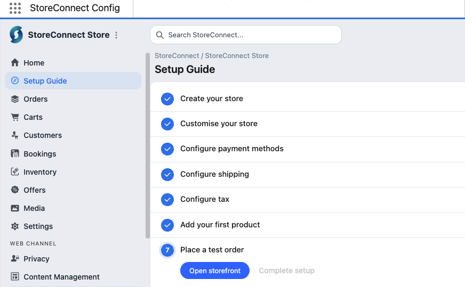Click checkmark for Add your first product

[167, 225]
